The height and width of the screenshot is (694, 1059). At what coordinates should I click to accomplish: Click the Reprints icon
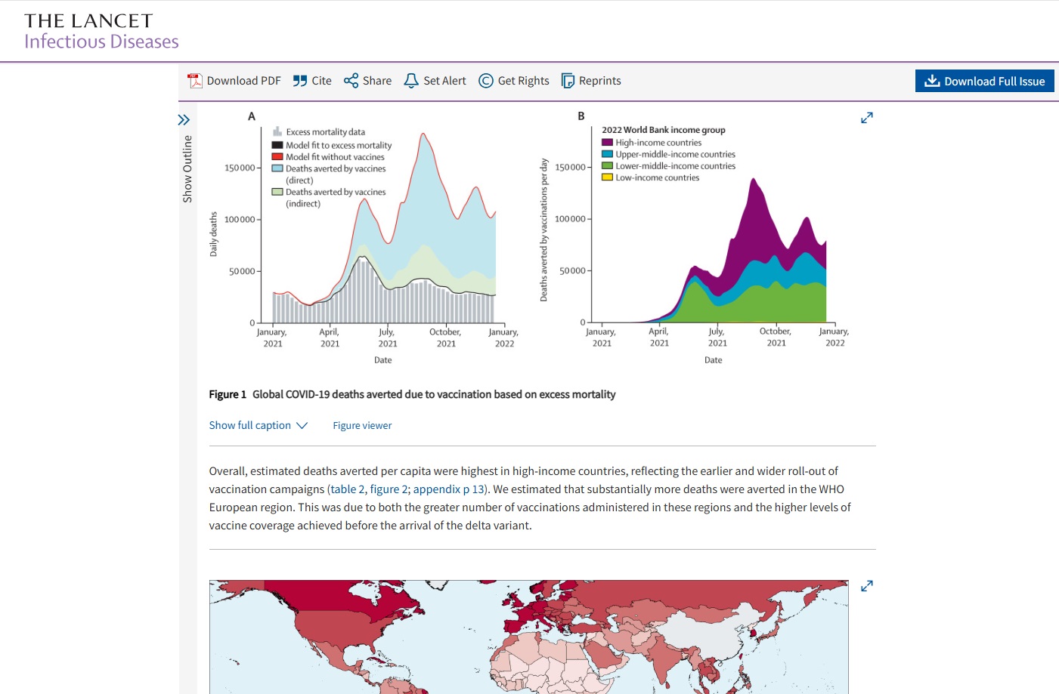[568, 81]
